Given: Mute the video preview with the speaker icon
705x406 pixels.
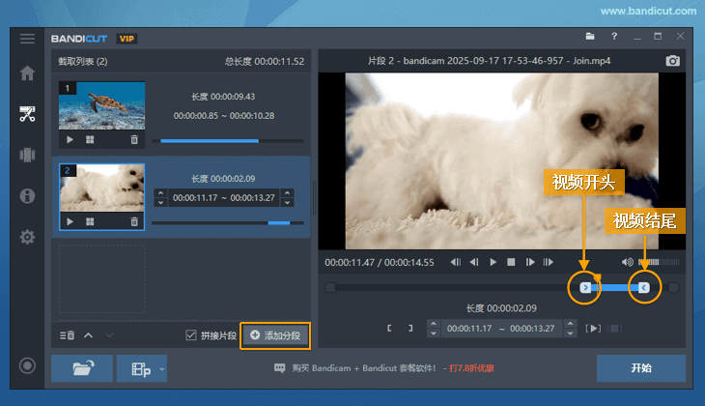Looking at the screenshot, I should point(627,262).
